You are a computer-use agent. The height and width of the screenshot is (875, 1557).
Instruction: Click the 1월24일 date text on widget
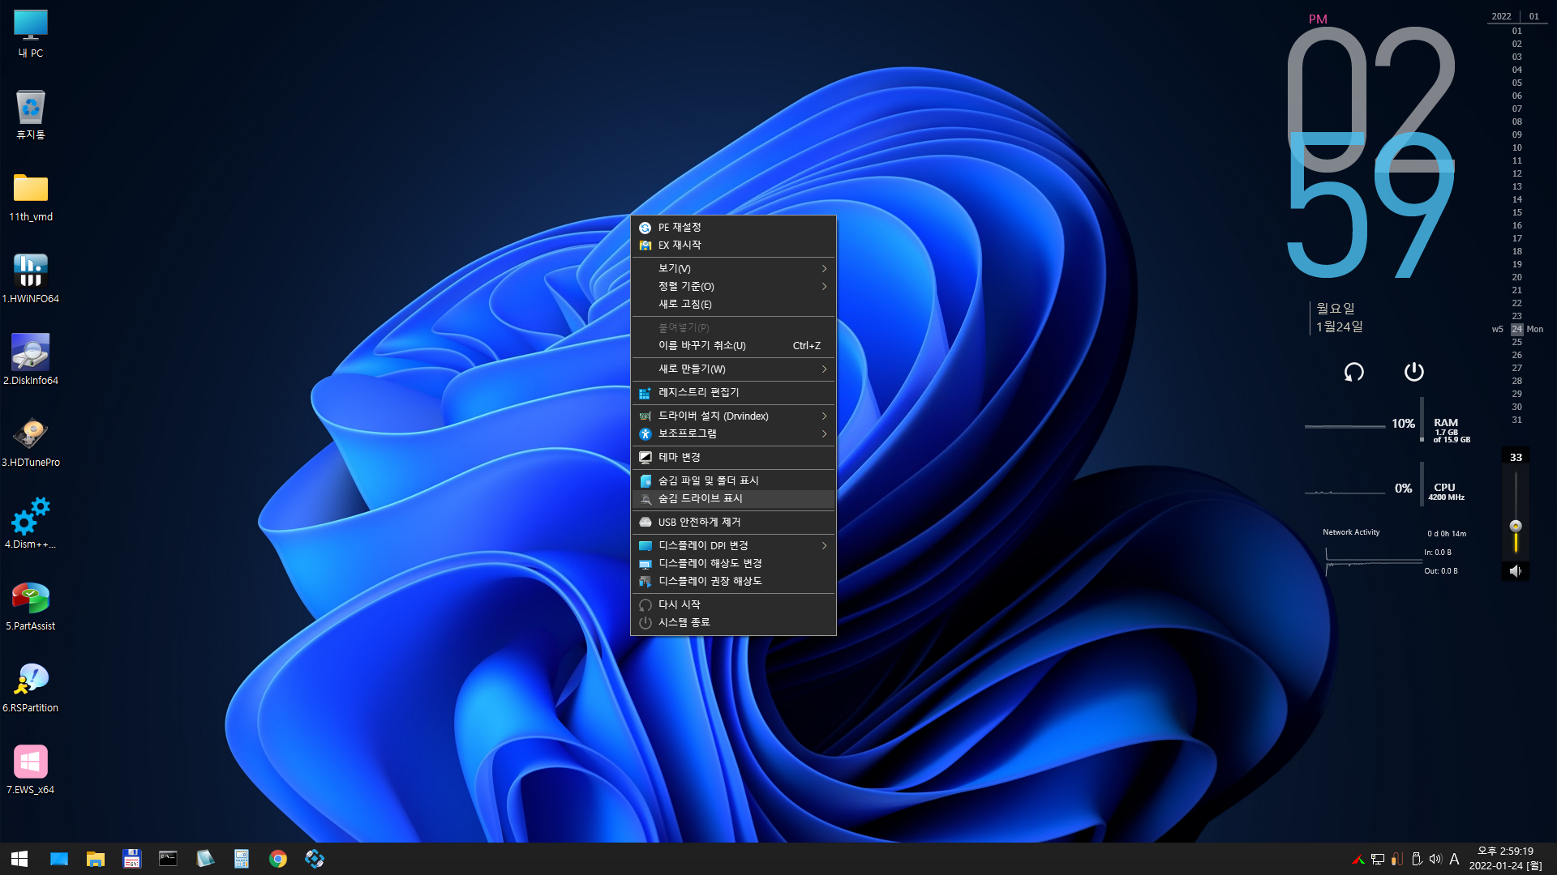[1340, 327]
